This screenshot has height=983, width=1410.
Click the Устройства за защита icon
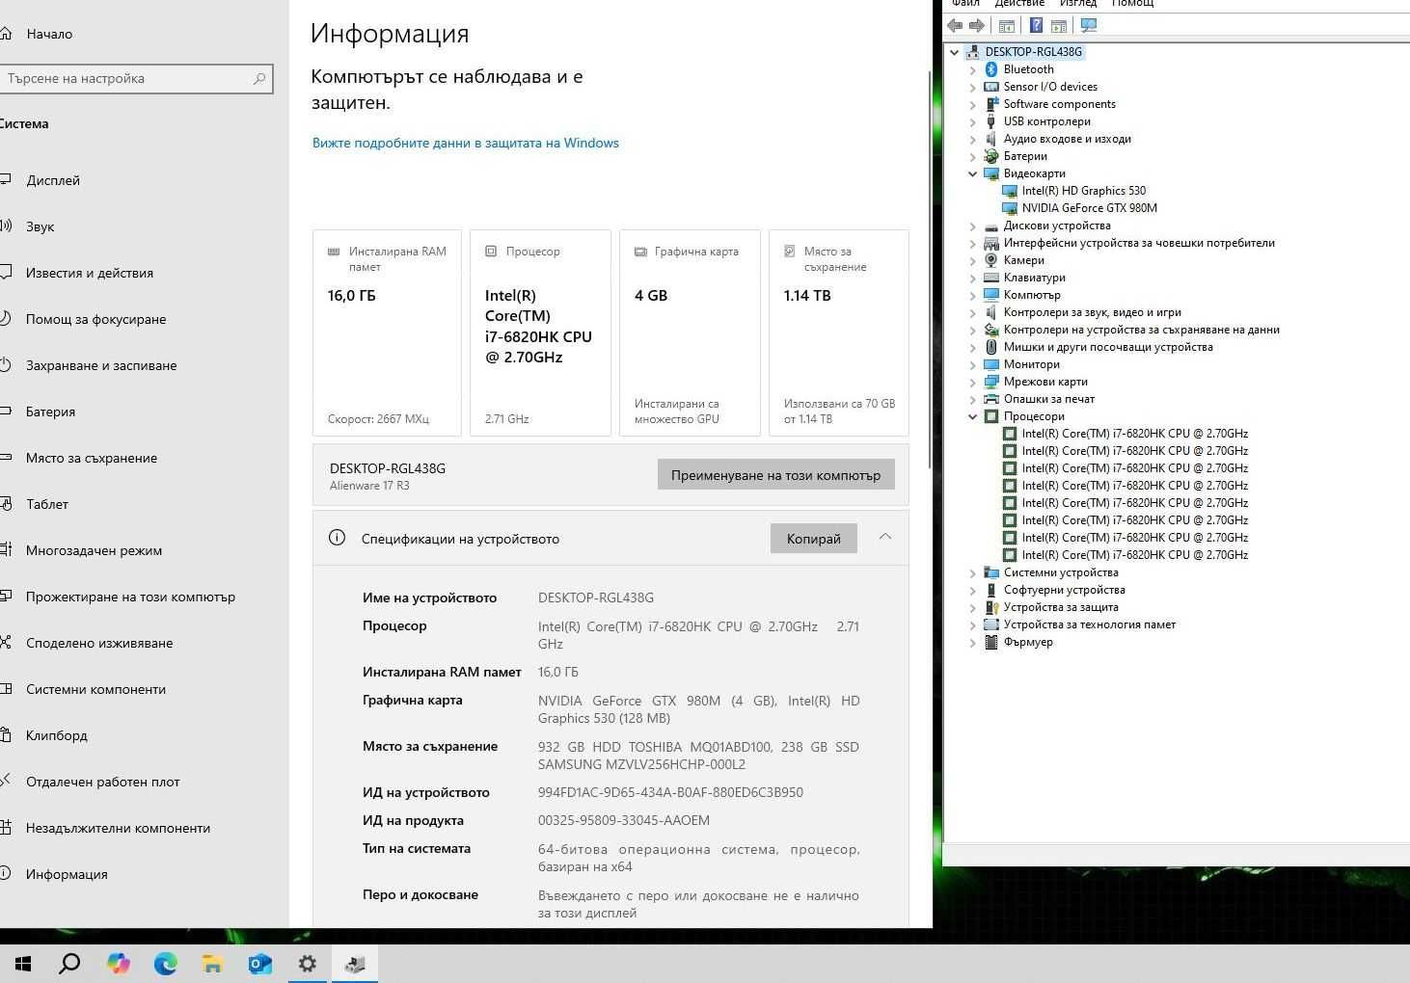point(990,607)
